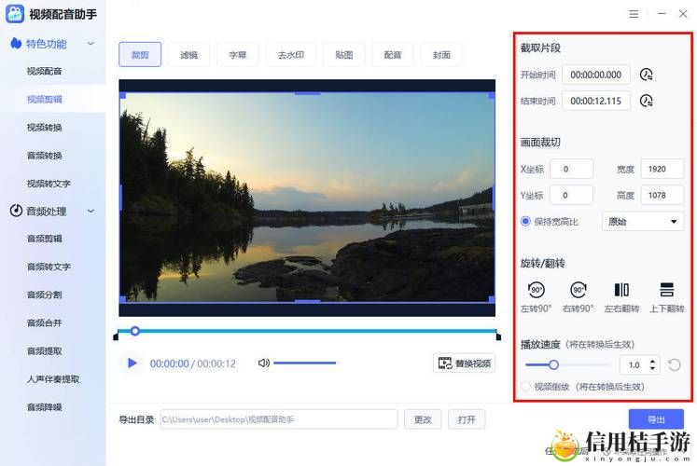
Task: Rotate video right 90° icon
Action: (579, 290)
